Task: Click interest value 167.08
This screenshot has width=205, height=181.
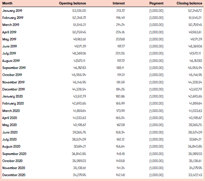Action: pos(121,125)
